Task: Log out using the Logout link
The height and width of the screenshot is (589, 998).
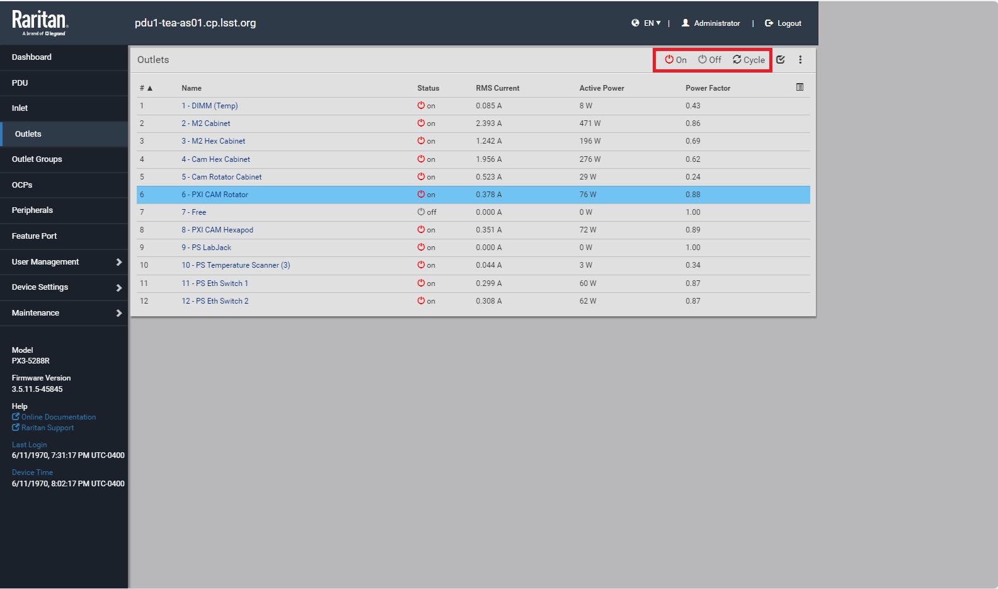Action: pyautogui.click(x=783, y=23)
